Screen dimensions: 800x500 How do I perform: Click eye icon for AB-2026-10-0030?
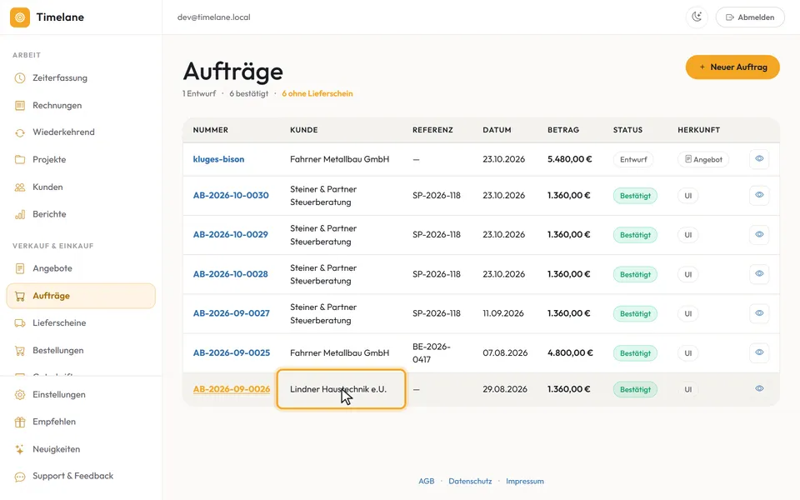click(759, 195)
